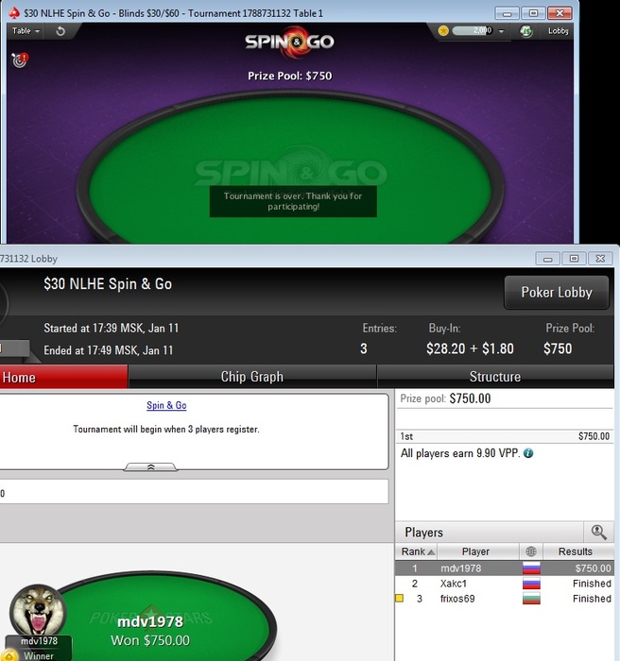This screenshot has height=661, width=620.
Task: Switch to the Chip Graph tab
Action: tap(252, 377)
